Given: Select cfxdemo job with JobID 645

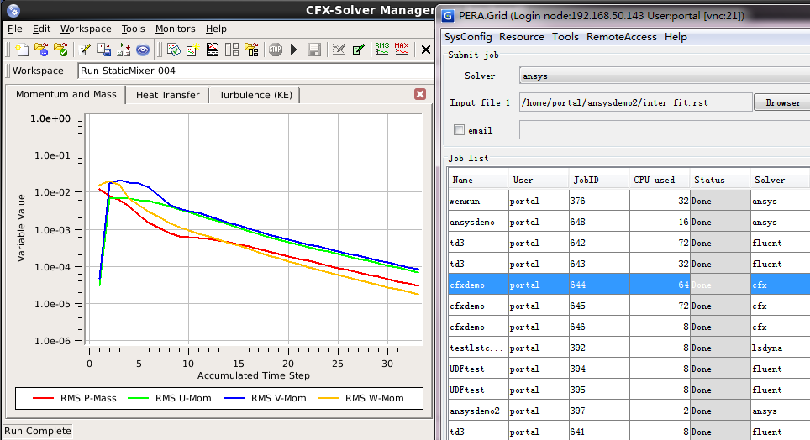Looking at the screenshot, I should point(629,306).
